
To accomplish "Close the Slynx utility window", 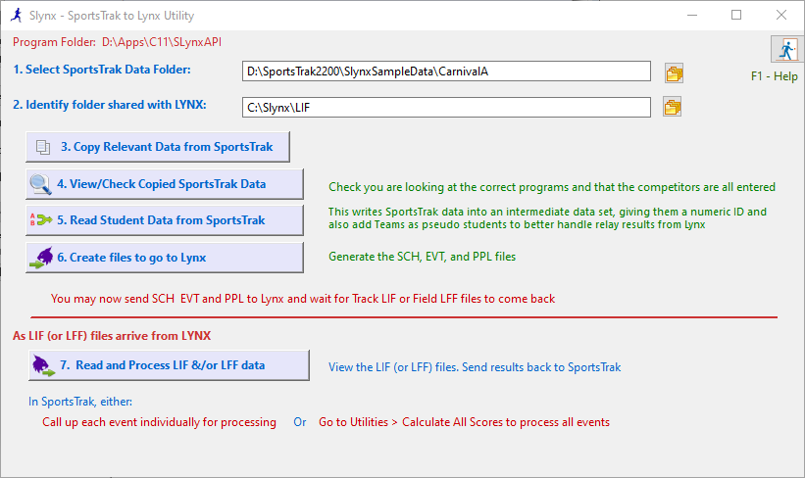I will click(780, 15).
